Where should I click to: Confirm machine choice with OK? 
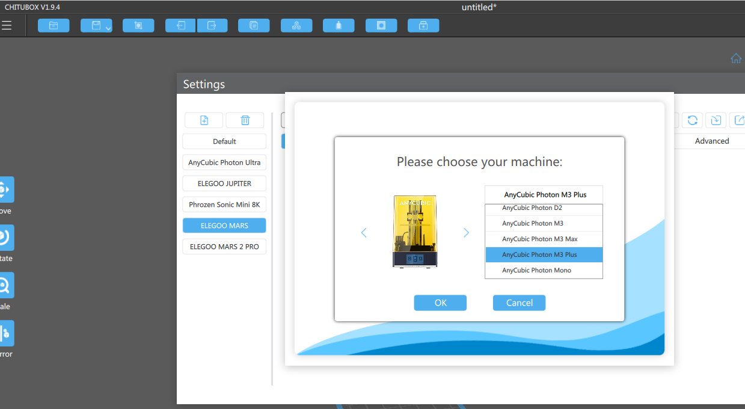click(440, 303)
